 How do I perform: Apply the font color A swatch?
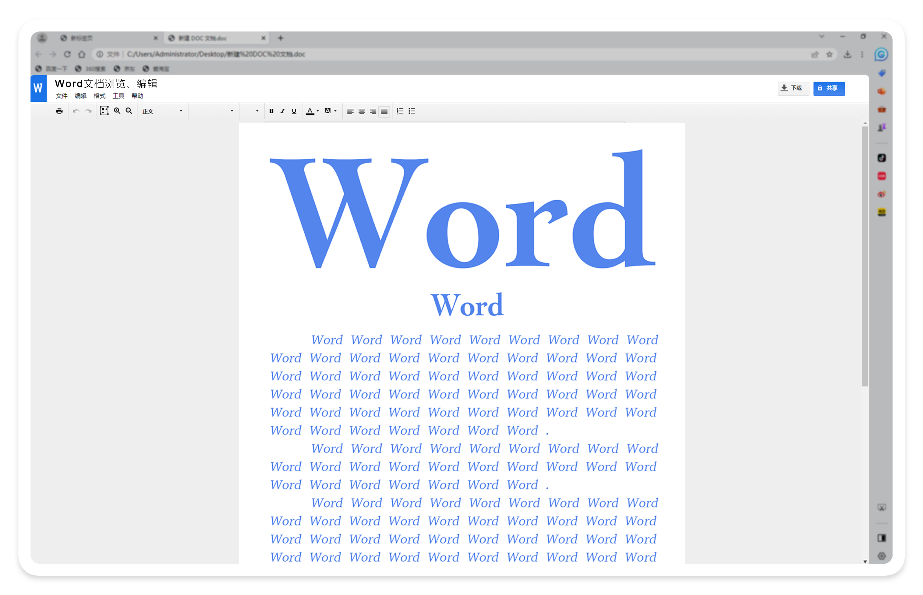coord(310,111)
